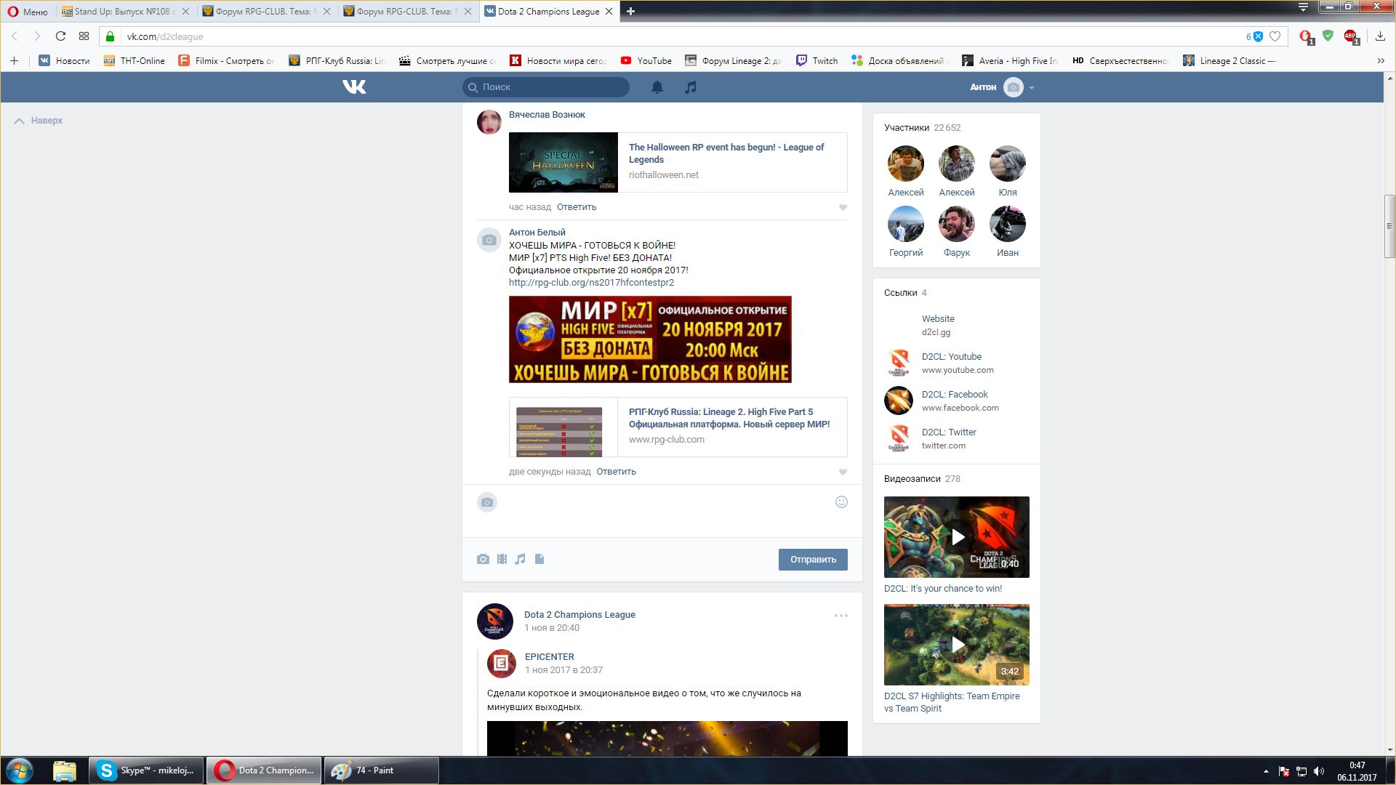
Task: Open the green shield extension icon
Action: [1328, 36]
